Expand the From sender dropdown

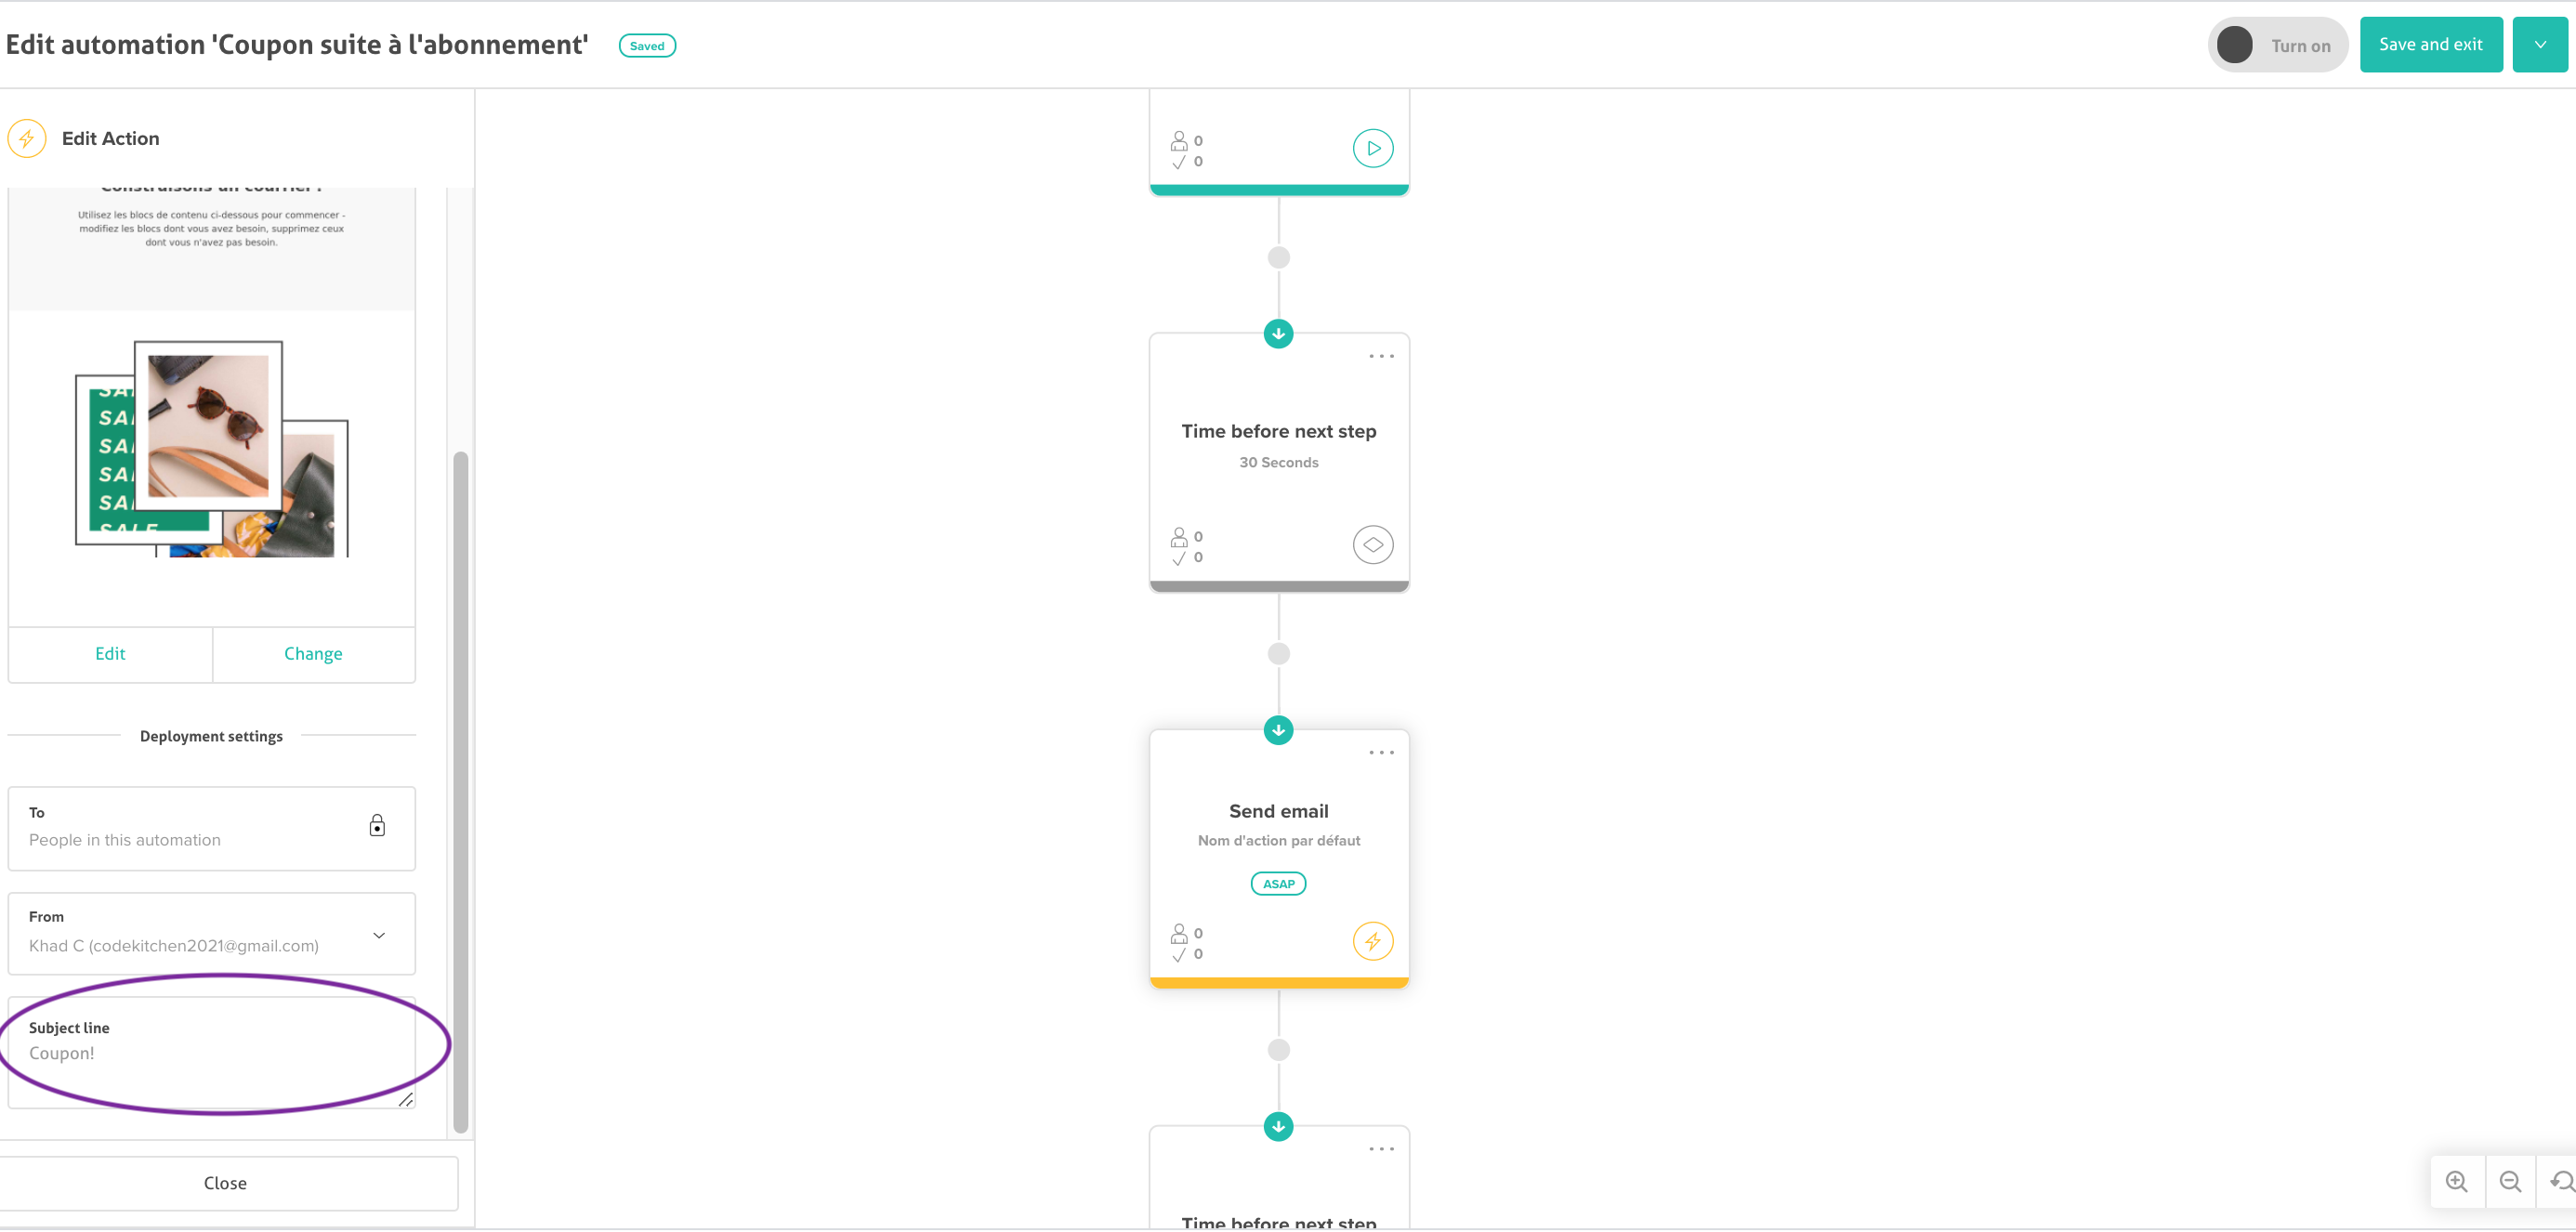(379, 935)
